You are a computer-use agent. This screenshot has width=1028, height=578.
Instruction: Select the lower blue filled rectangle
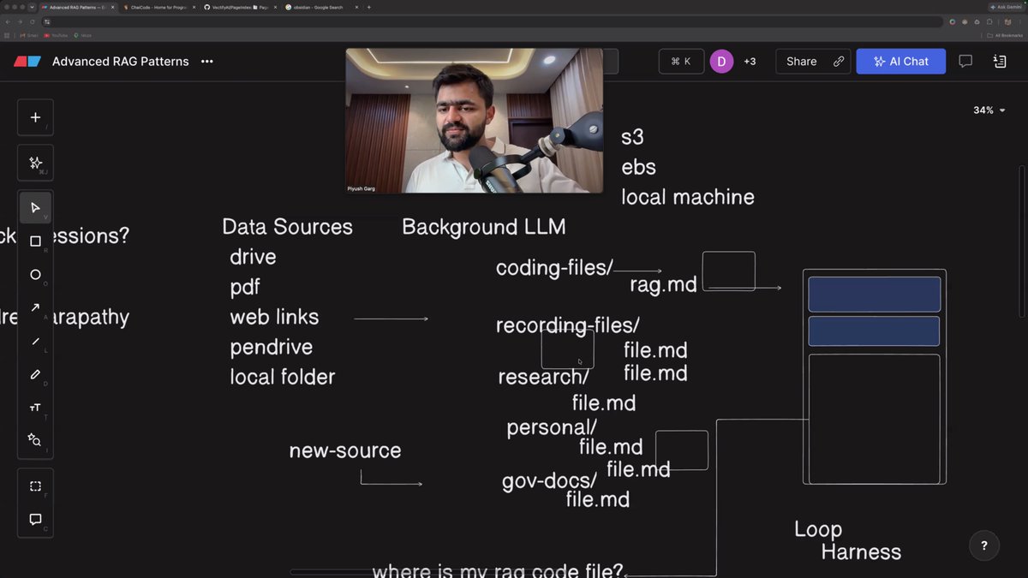[x=874, y=331]
